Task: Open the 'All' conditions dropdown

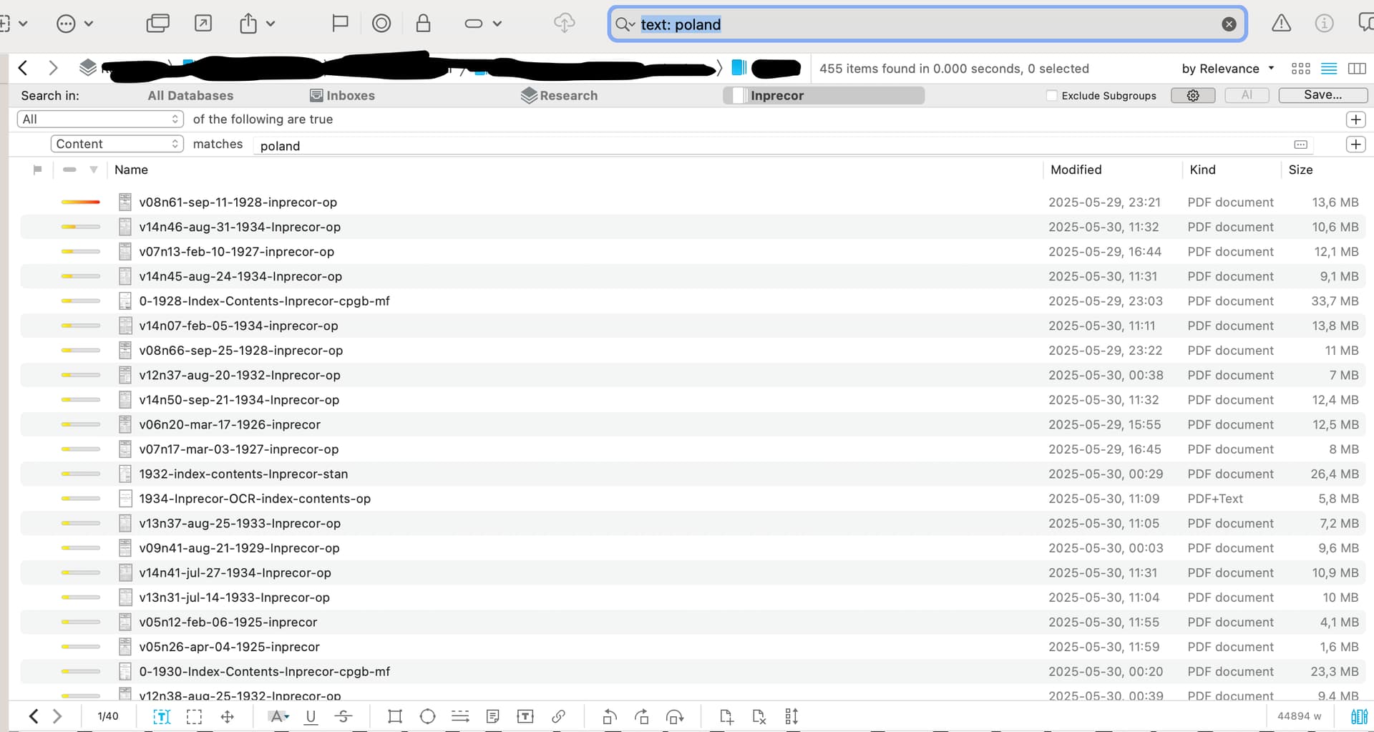Action: [x=100, y=119]
